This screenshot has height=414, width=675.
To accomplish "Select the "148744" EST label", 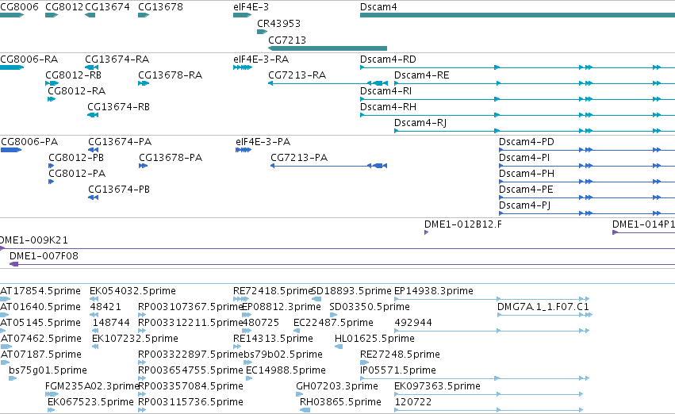I will [111, 324].
